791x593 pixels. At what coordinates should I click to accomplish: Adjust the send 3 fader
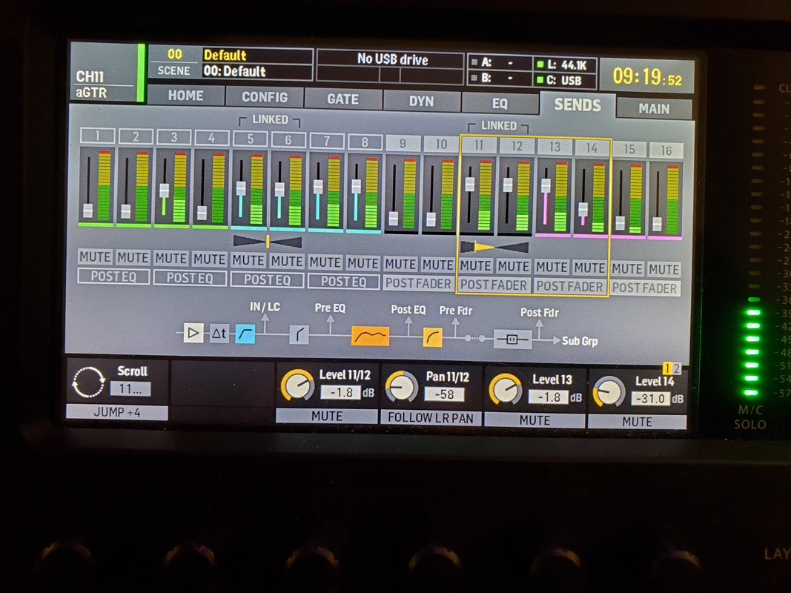tap(164, 191)
